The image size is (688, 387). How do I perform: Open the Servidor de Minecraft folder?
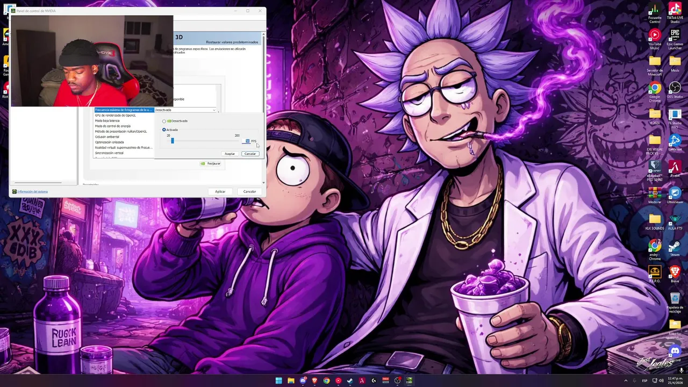[x=654, y=66]
